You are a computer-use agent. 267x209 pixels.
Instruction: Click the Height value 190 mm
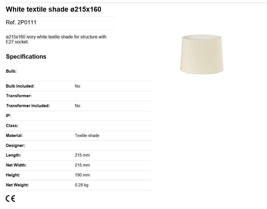(82, 175)
